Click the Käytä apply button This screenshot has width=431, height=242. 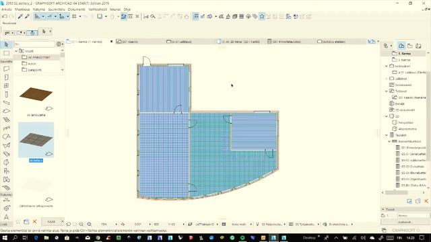[51, 221]
